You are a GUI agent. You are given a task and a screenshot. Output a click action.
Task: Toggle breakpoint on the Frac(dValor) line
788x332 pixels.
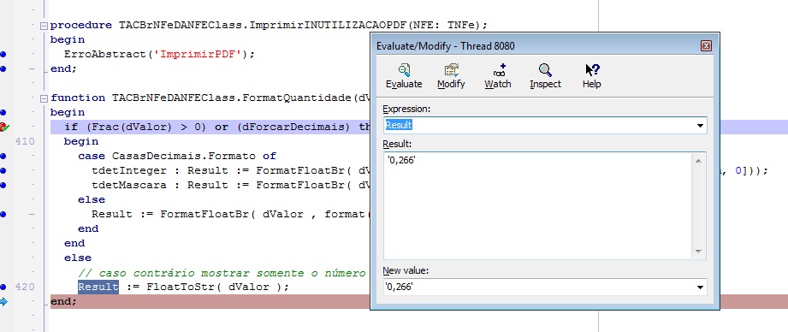click(3, 127)
